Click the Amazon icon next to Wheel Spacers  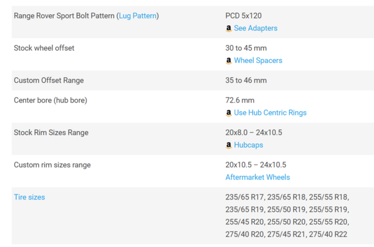click(228, 61)
